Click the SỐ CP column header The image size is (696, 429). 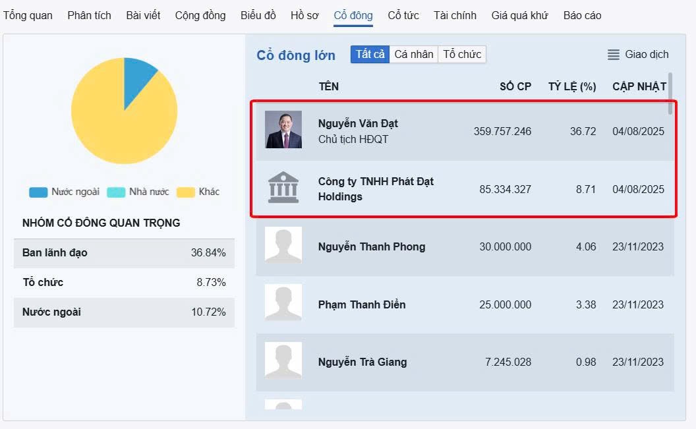(515, 86)
